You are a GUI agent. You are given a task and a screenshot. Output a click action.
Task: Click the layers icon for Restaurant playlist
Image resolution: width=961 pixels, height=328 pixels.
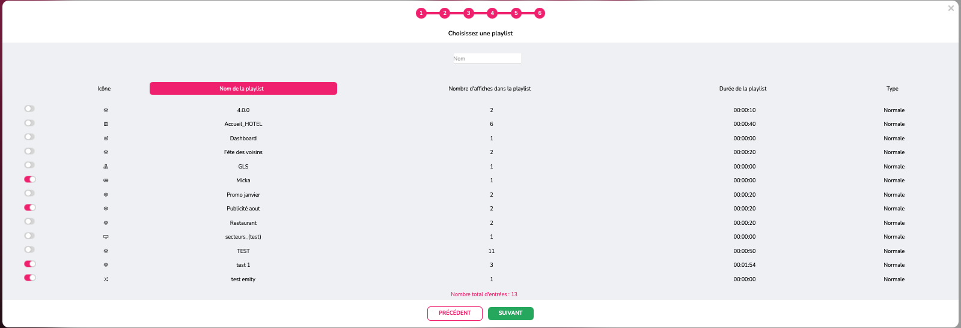click(x=106, y=223)
